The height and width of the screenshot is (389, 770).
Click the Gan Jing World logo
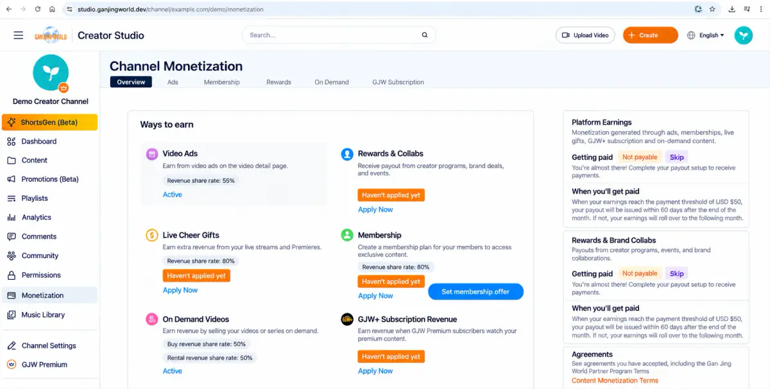(51, 35)
